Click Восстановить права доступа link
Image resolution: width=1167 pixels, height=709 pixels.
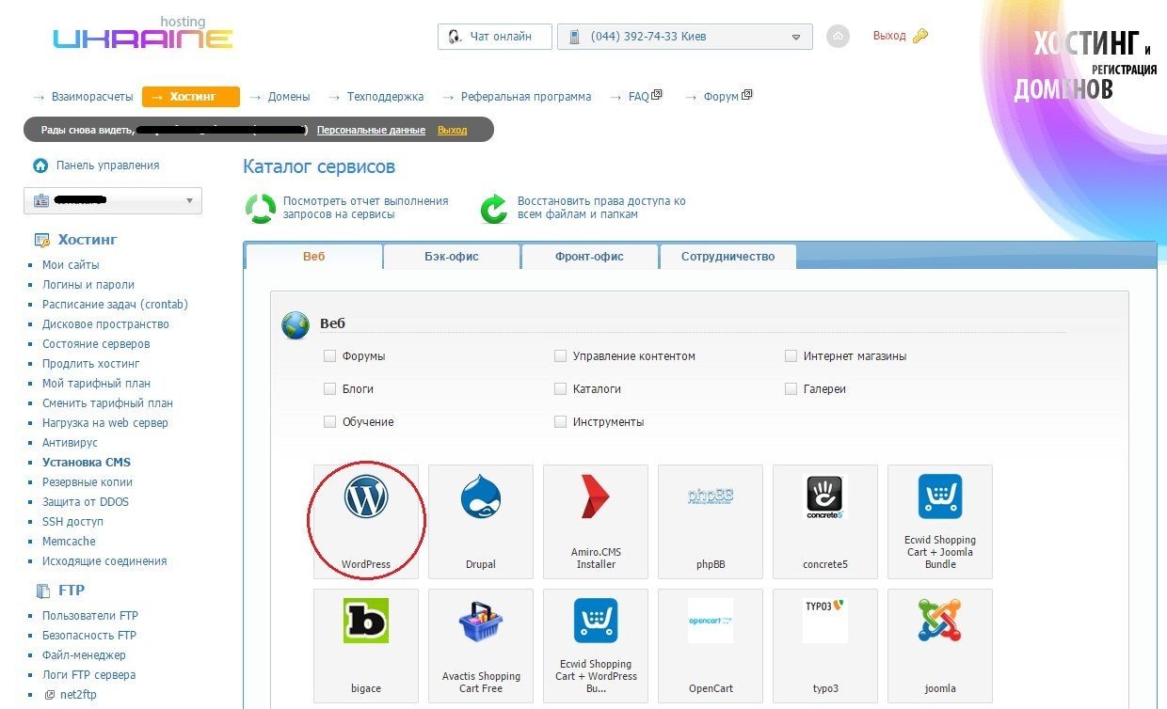[x=601, y=208]
